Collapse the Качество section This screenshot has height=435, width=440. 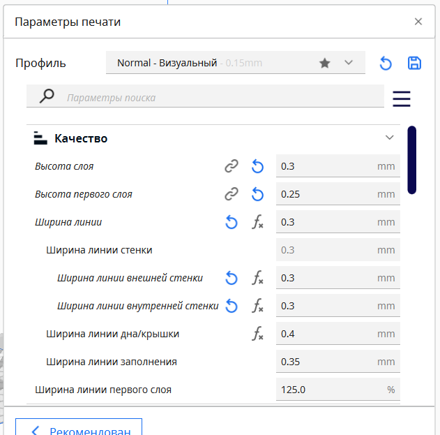(x=390, y=138)
